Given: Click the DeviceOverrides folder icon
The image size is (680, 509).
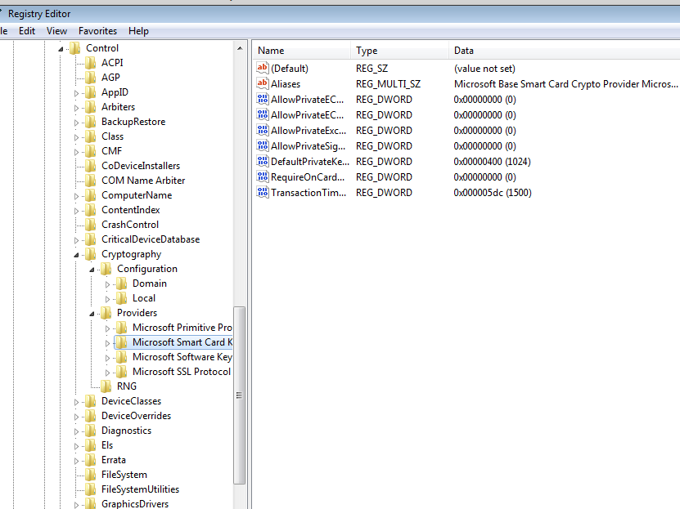Looking at the screenshot, I should pyautogui.click(x=91, y=416).
